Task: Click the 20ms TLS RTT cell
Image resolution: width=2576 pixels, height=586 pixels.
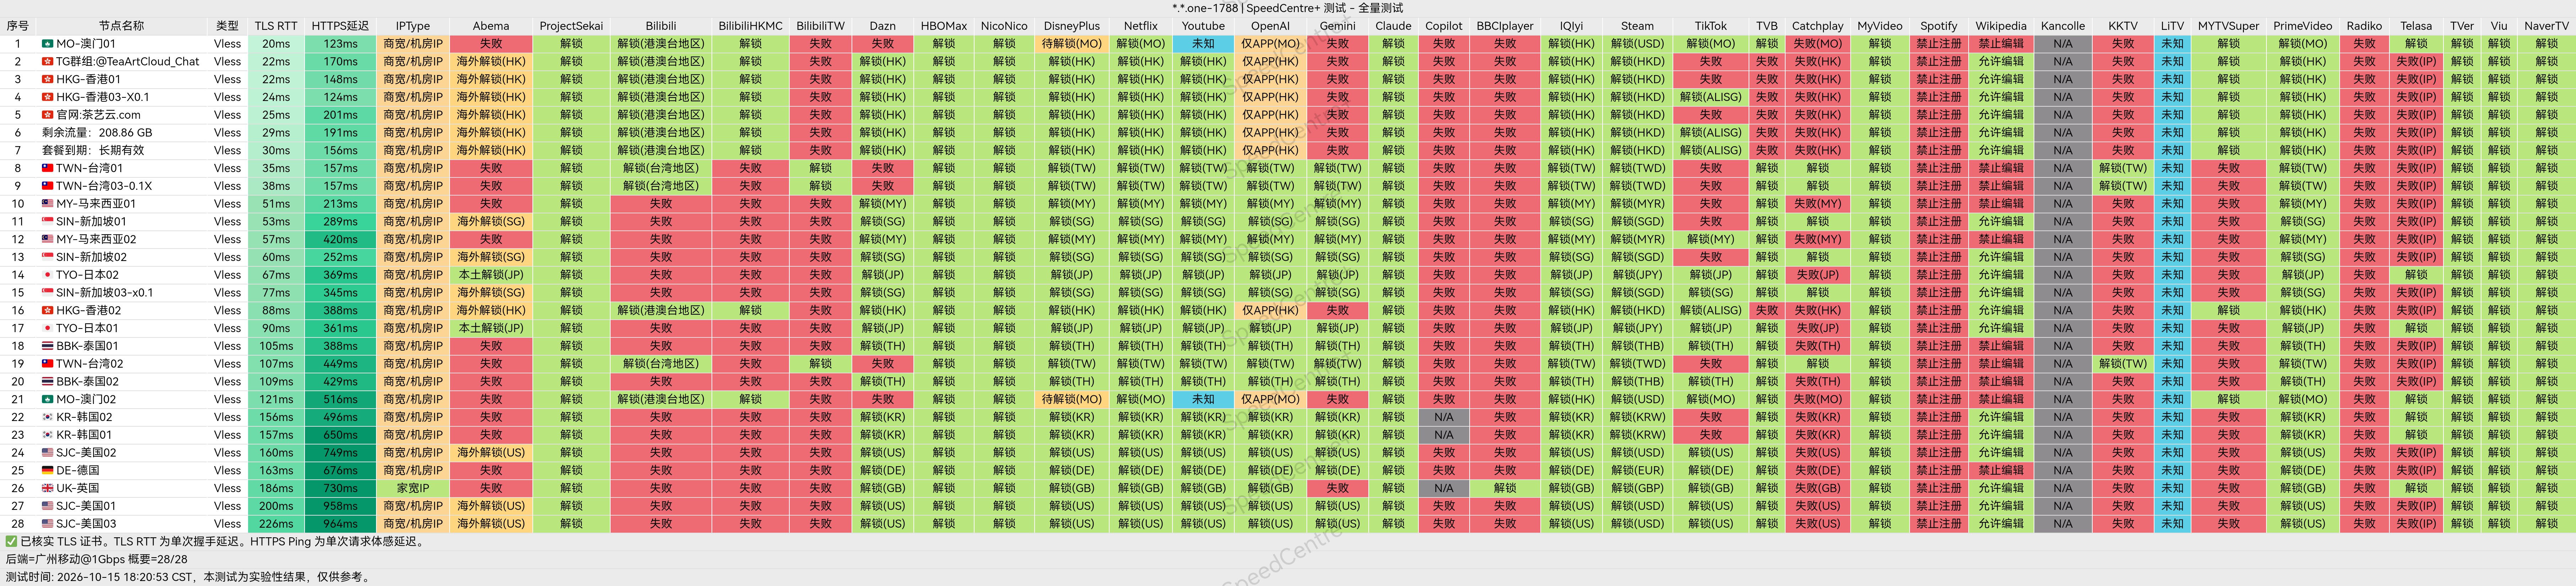Action: [276, 44]
